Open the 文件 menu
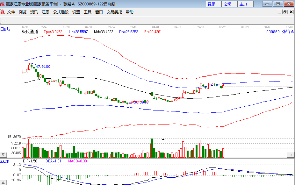 point(11,12)
